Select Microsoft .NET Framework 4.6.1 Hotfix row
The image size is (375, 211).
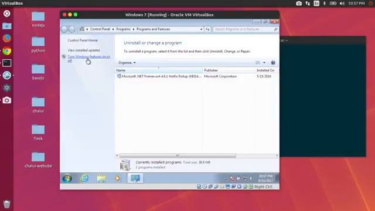[197, 76]
